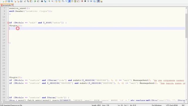Click the ULogin(1); statement
The image size is (188, 106).
[16, 26]
